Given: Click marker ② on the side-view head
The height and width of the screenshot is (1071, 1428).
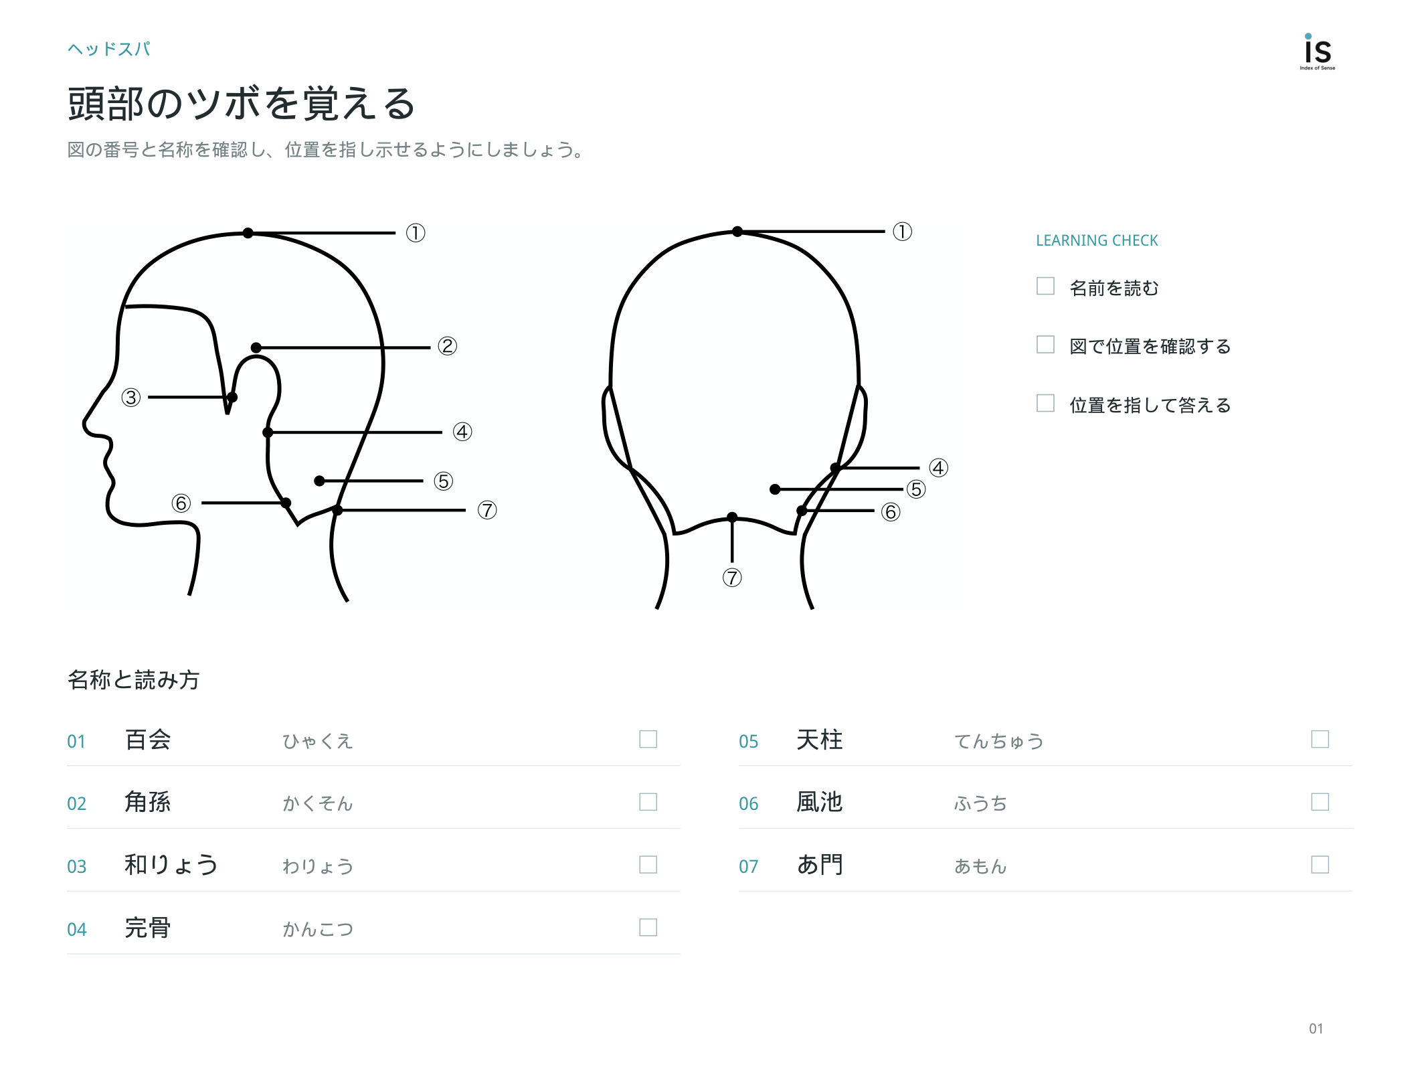Looking at the screenshot, I should (447, 346).
